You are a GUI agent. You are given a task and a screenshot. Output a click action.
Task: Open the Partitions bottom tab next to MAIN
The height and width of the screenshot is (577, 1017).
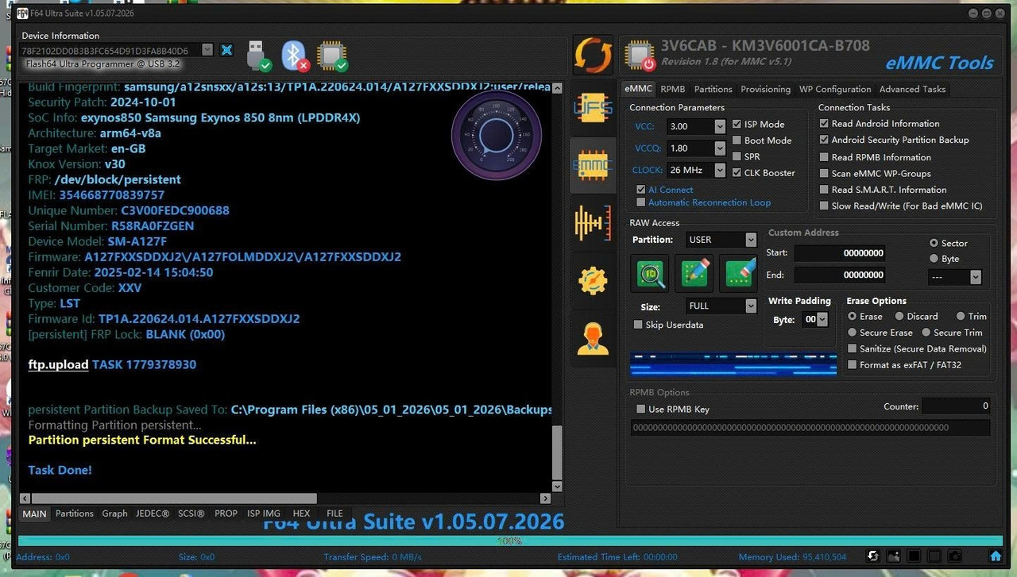pyautogui.click(x=75, y=514)
